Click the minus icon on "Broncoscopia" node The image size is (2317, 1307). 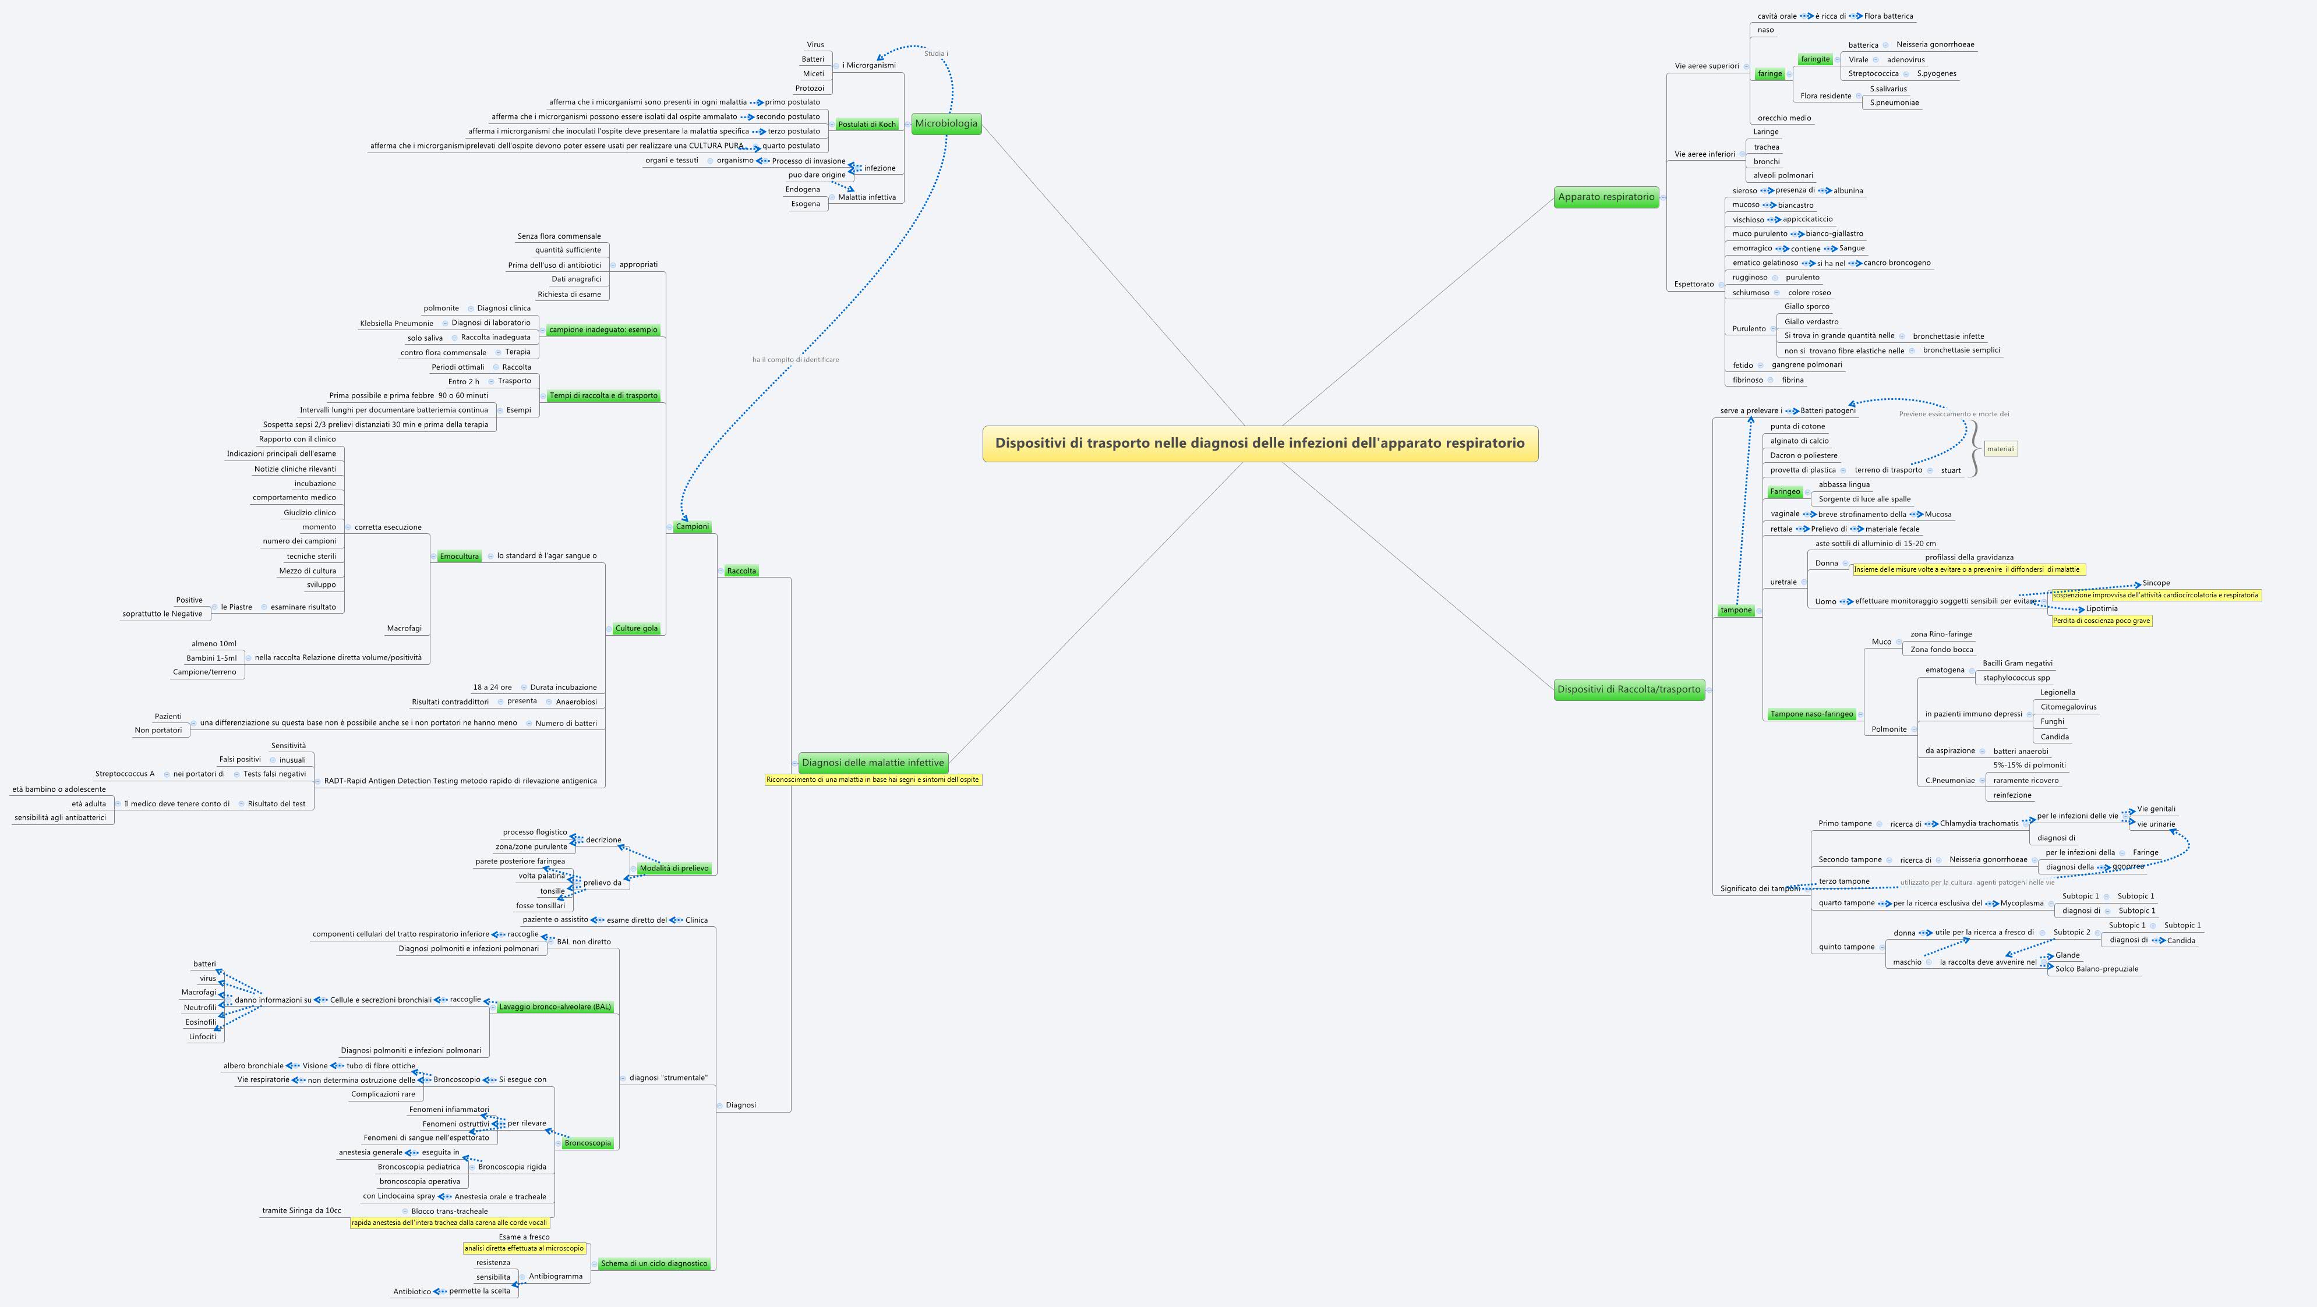(559, 1143)
